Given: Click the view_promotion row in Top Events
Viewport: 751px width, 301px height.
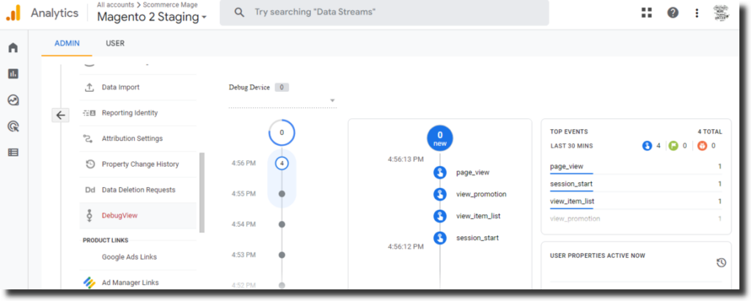Looking at the screenshot, I should click(636, 219).
